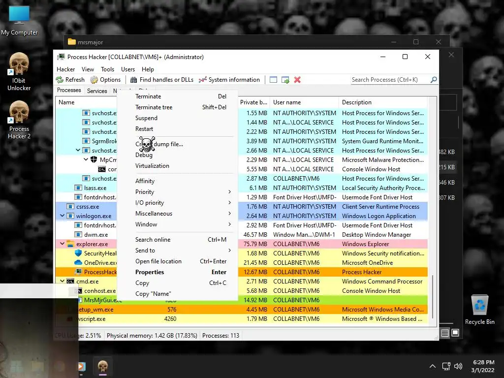The height and width of the screenshot is (378, 504).
Task: Open Options from the toolbar
Action: [x=105, y=80]
